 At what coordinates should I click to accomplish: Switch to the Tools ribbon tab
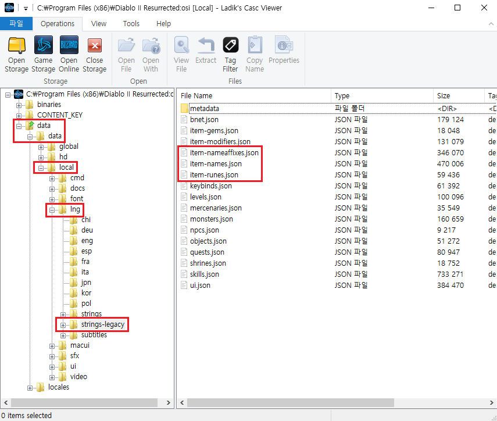point(131,24)
